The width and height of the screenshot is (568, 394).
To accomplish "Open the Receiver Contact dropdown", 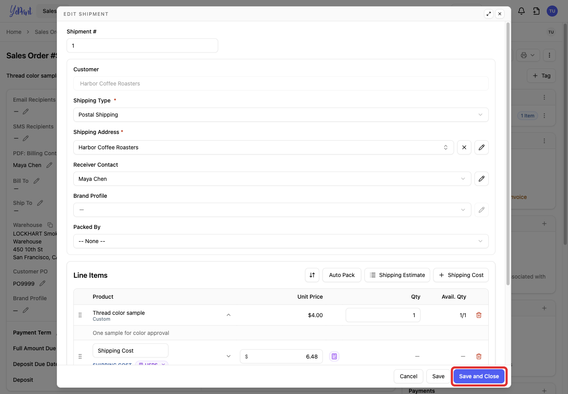I will pyautogui.click(x=272, y=179).
